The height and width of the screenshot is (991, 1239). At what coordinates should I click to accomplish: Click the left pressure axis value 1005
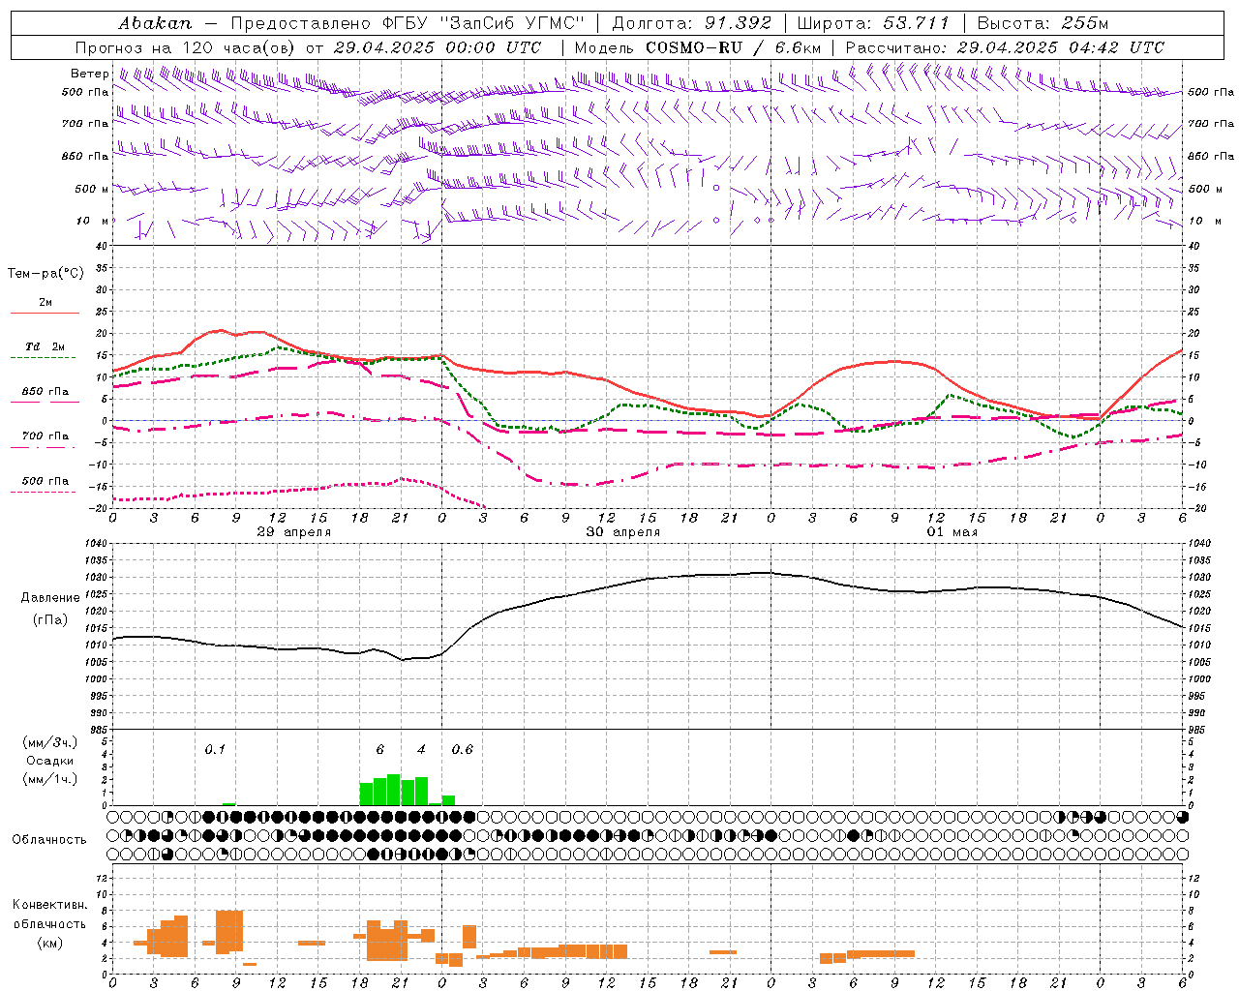click(95, 662)
